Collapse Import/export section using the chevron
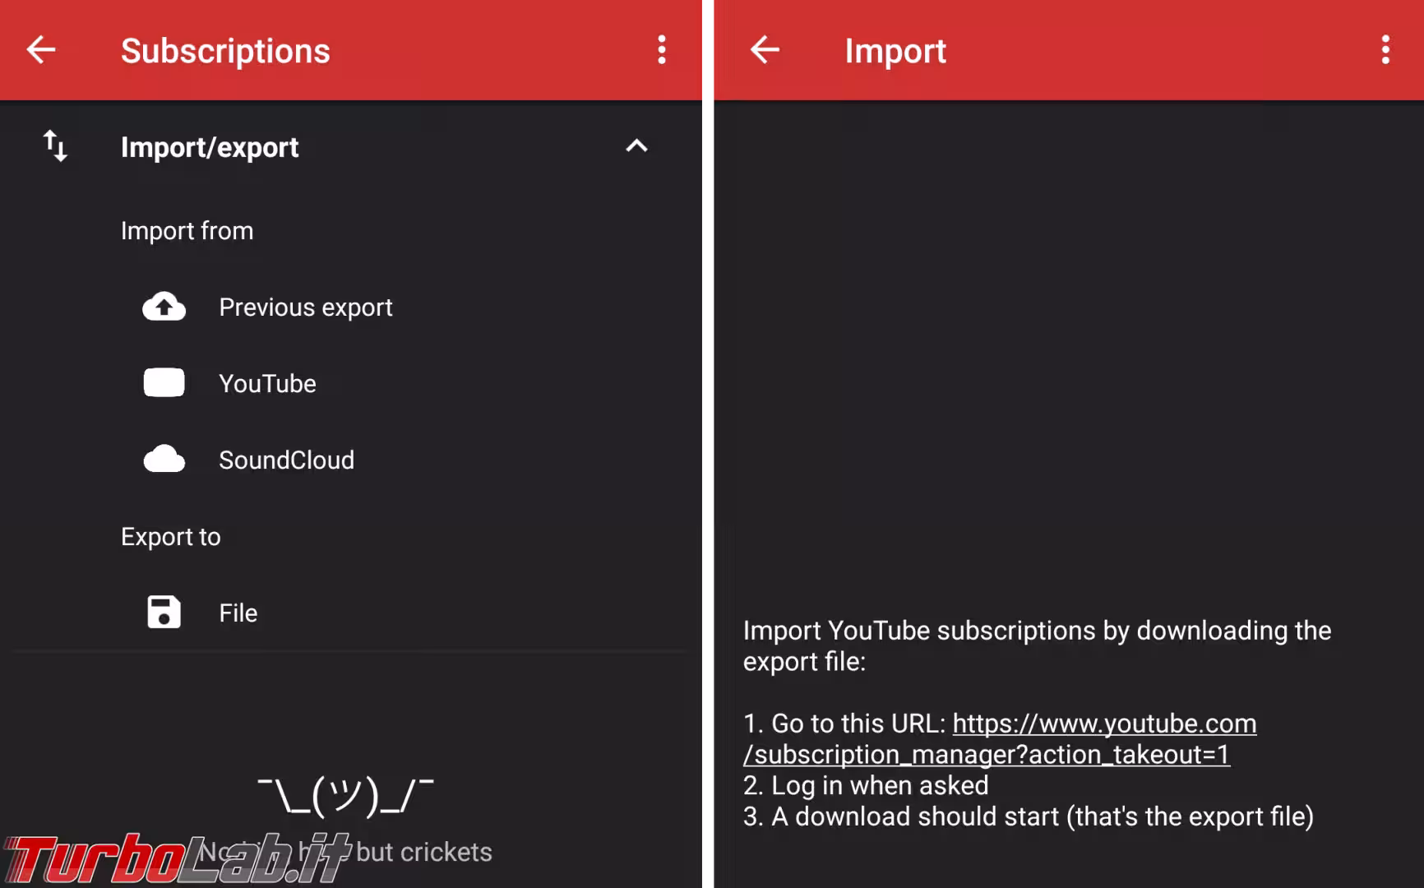This screenshot has width=1424, height=888. pos(636,146)
